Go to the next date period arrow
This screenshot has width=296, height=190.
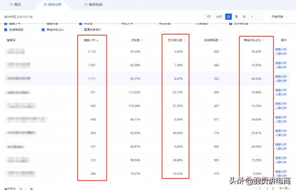[x=260, y=17]
